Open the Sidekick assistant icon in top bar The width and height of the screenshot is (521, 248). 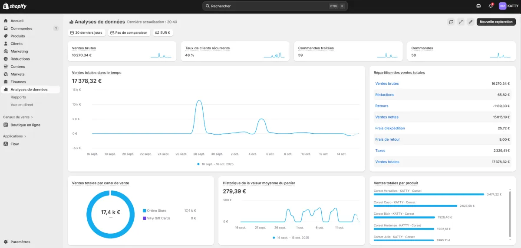(x=478, y=6)
